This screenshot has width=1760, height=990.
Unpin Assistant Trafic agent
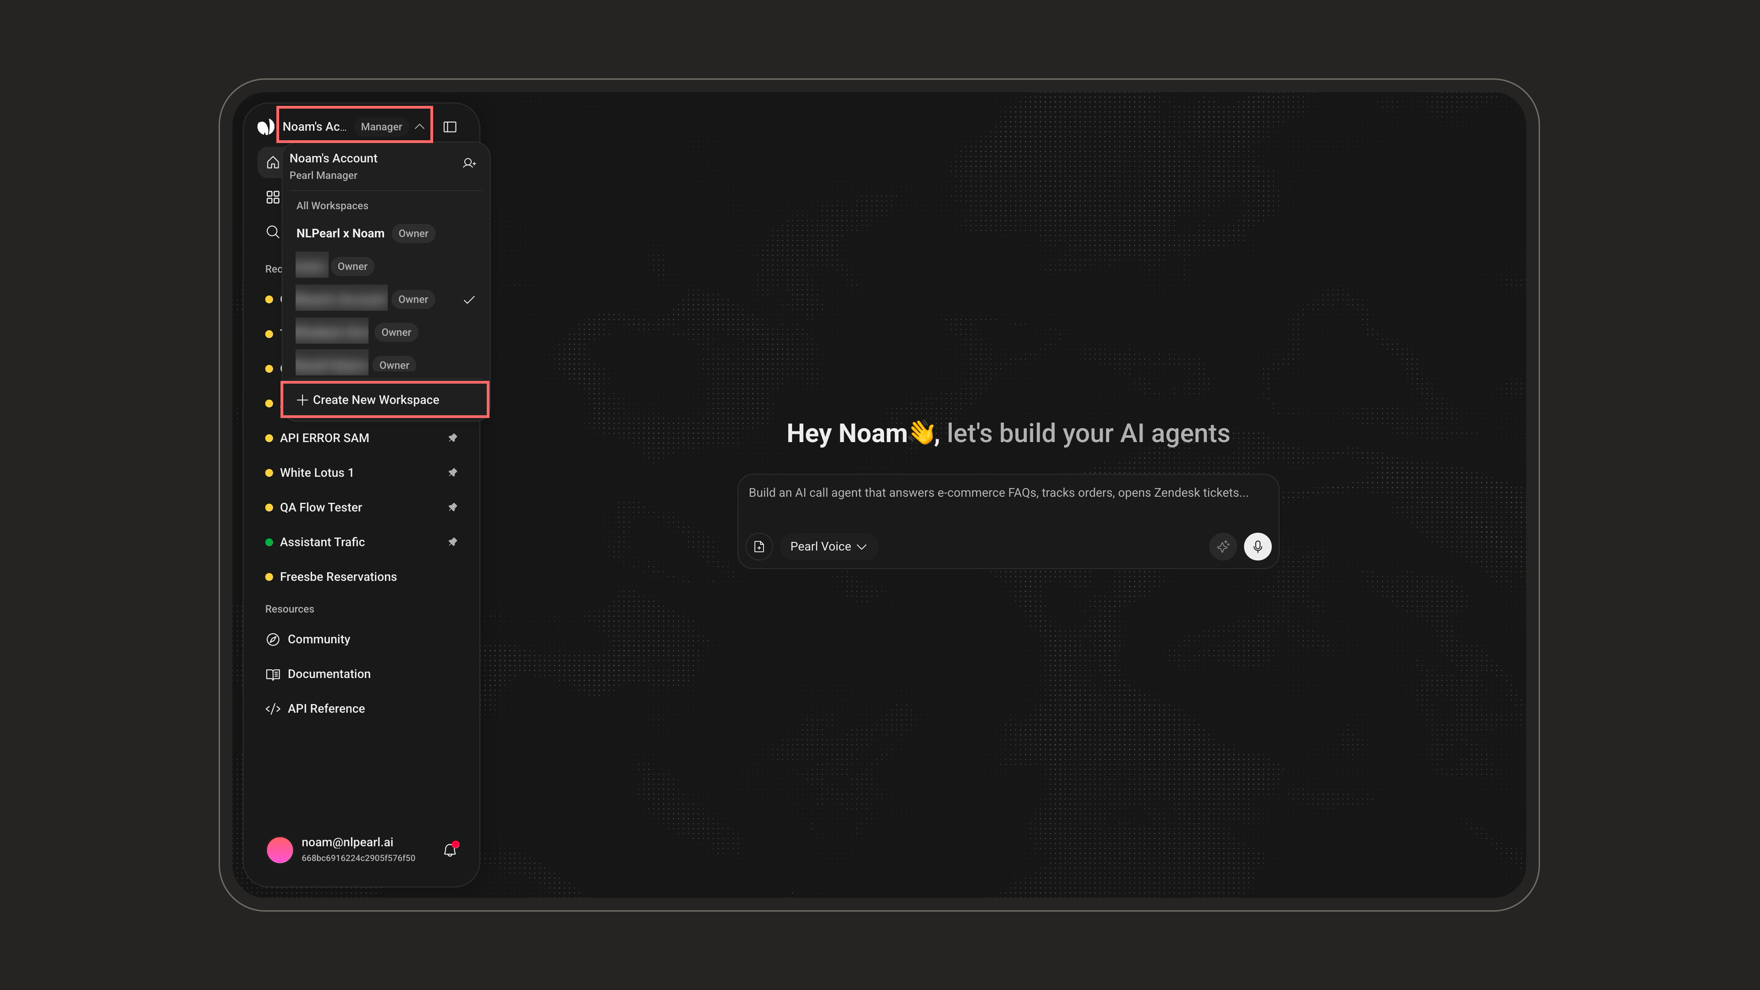click(452, 542)
